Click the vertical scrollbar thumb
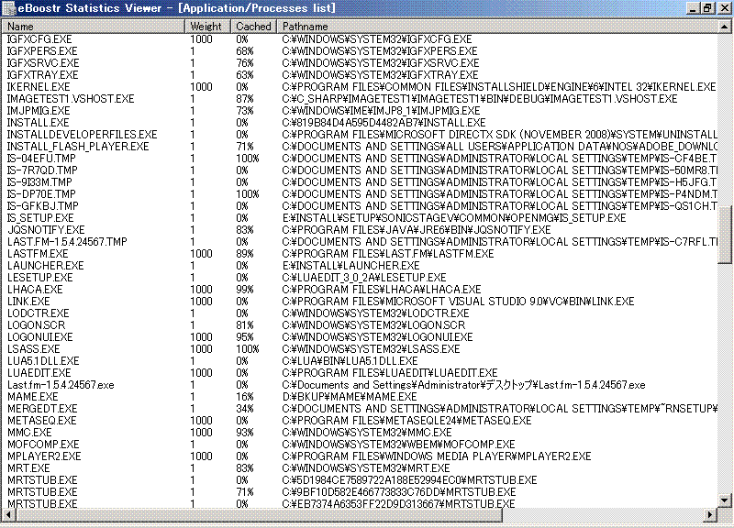The height and width of the screenshot is (528, 734). pyautogui.click(x=725, y=236)
